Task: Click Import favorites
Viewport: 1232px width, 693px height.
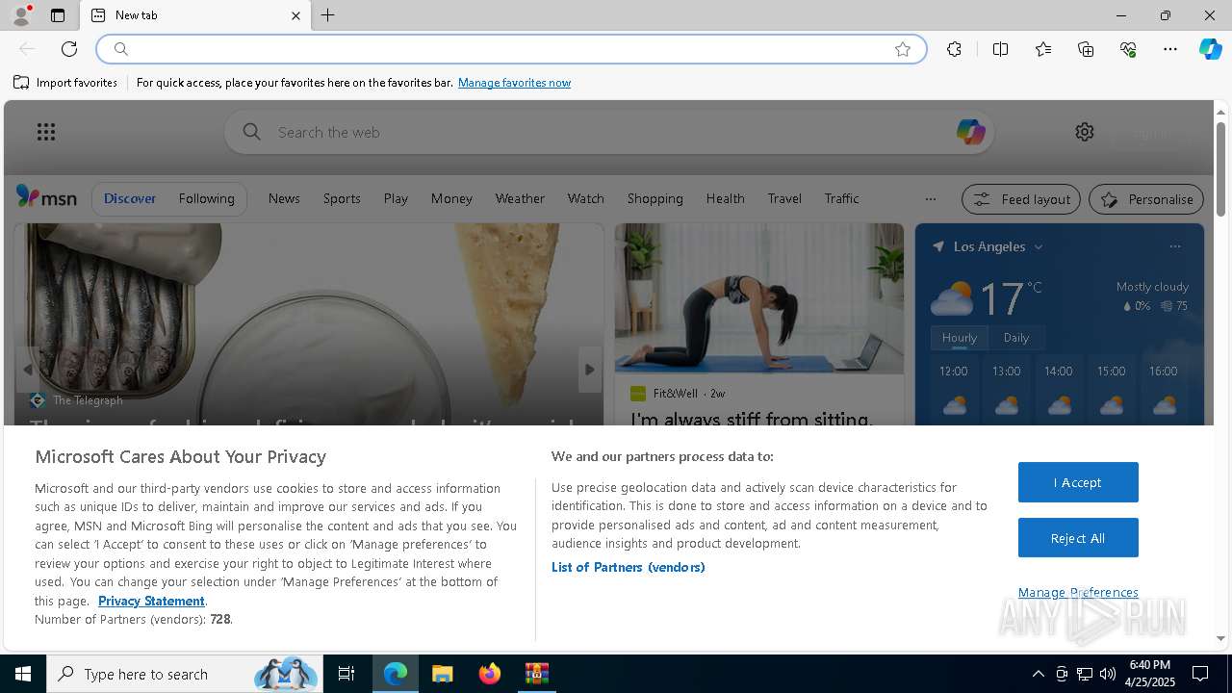Action: (x=65, y=83)
